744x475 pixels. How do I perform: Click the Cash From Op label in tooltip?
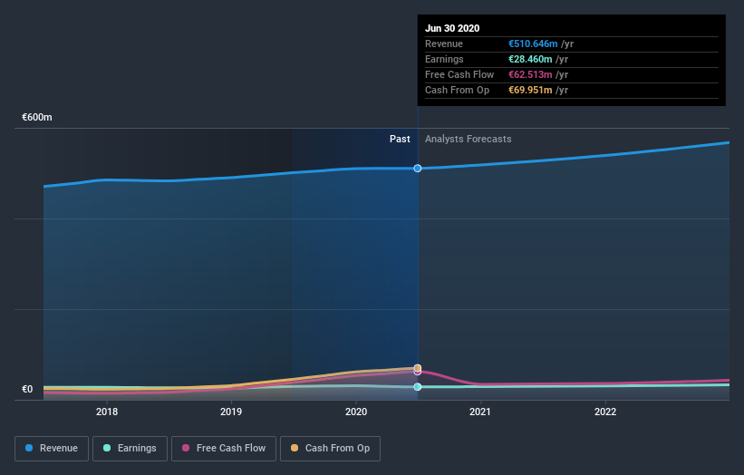[x=457, y=90]
